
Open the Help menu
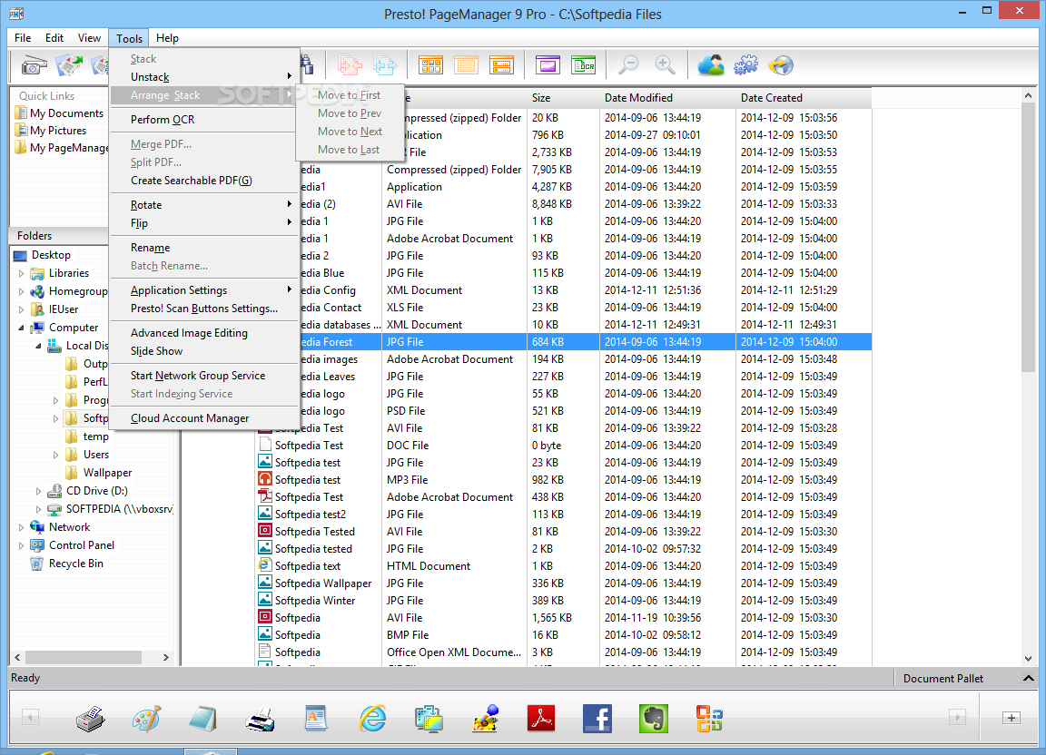point(167,38)
